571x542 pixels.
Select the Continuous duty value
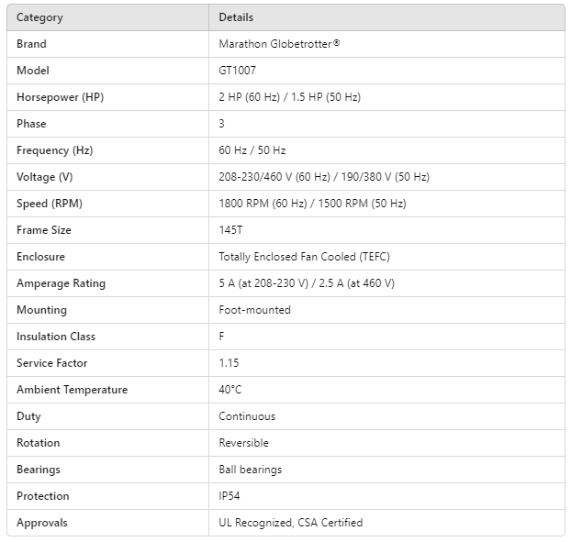coord(247,416)
